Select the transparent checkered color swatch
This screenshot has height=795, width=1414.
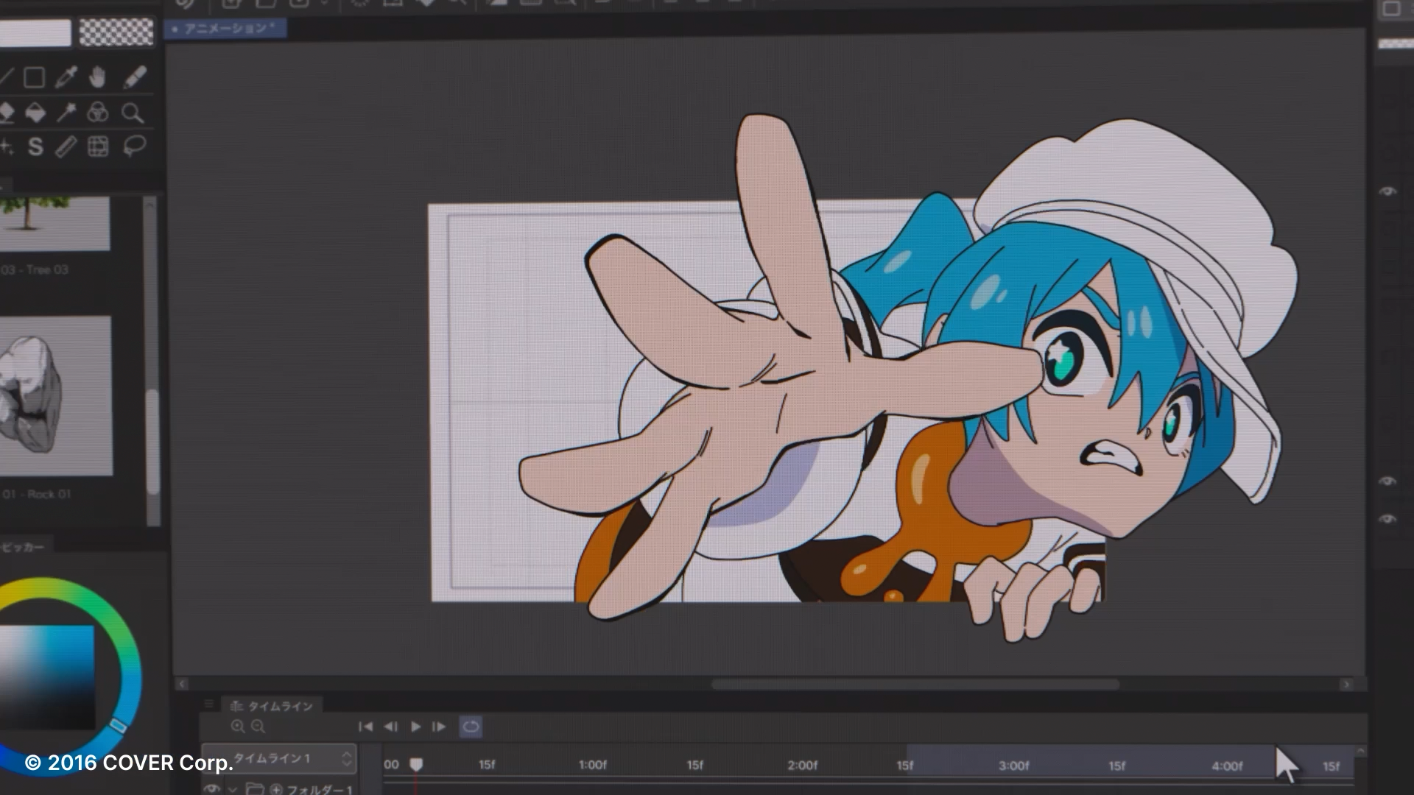tap(116, 32)
